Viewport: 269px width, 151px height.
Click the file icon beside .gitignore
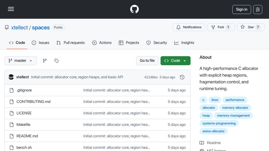pos(12,90)
